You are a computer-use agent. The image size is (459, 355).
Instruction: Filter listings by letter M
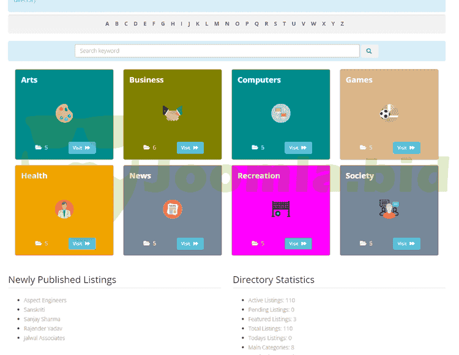216,24
